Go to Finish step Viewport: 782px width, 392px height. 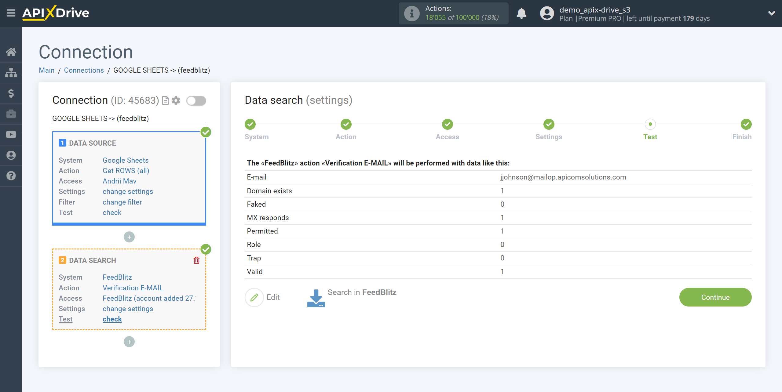(746, 124)
